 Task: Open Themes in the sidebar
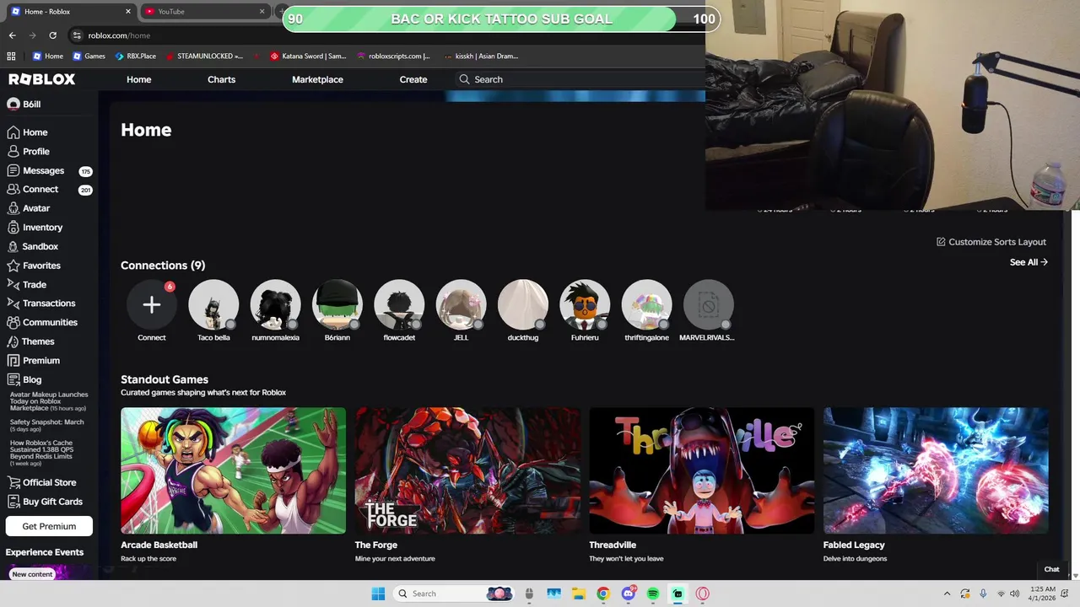[30, 341]
